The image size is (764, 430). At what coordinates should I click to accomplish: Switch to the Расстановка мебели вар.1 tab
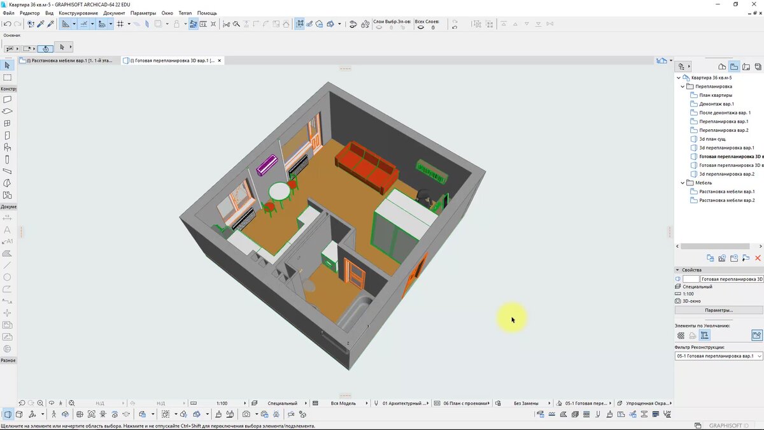(x=69, y=61)
